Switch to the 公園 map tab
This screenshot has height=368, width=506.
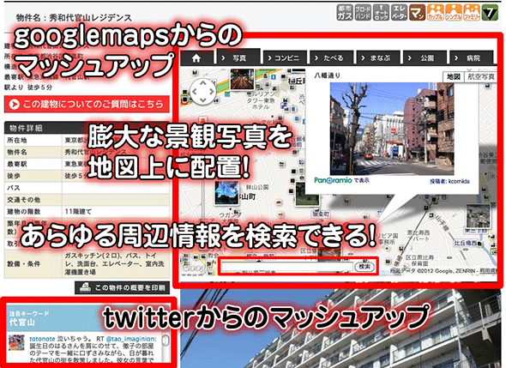click(x=425, y=57)
